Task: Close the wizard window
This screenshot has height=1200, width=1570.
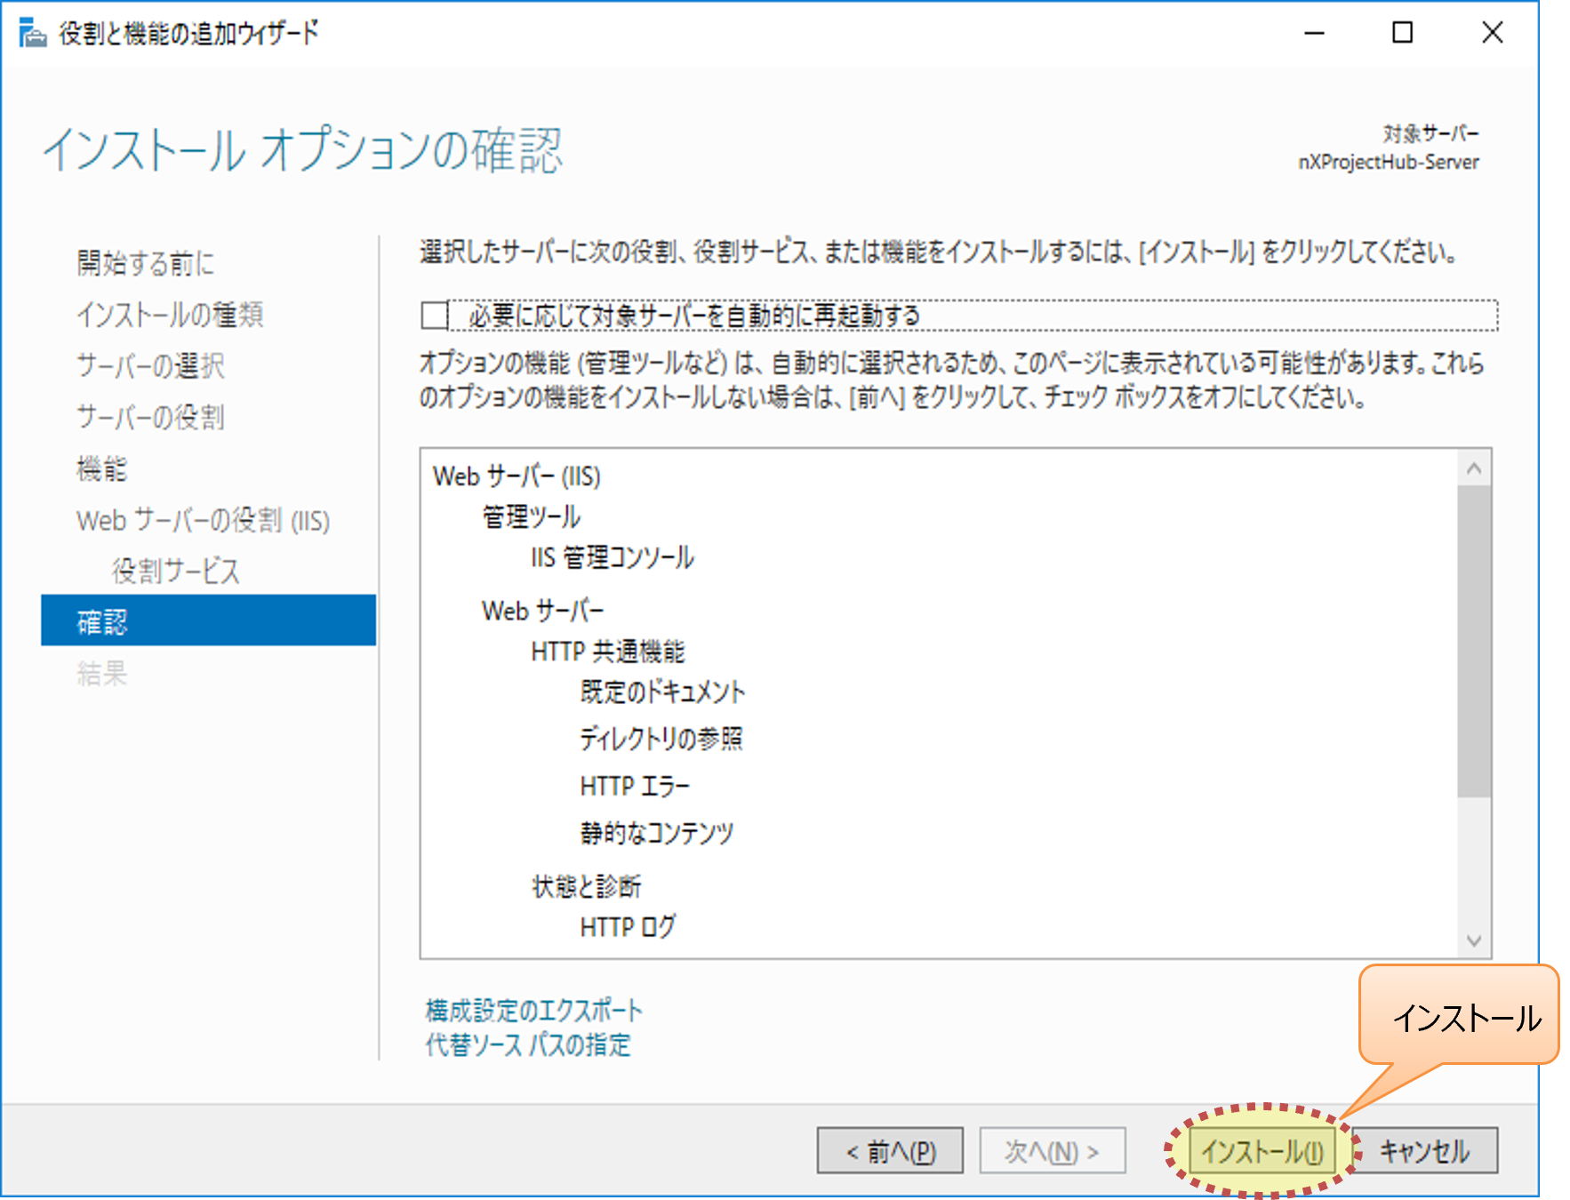Action: (x=1493, y=34)
